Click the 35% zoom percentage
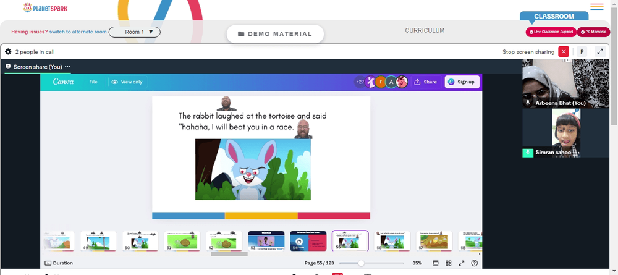This screenshot has width=618, height=275. click(x=417, y=263)
